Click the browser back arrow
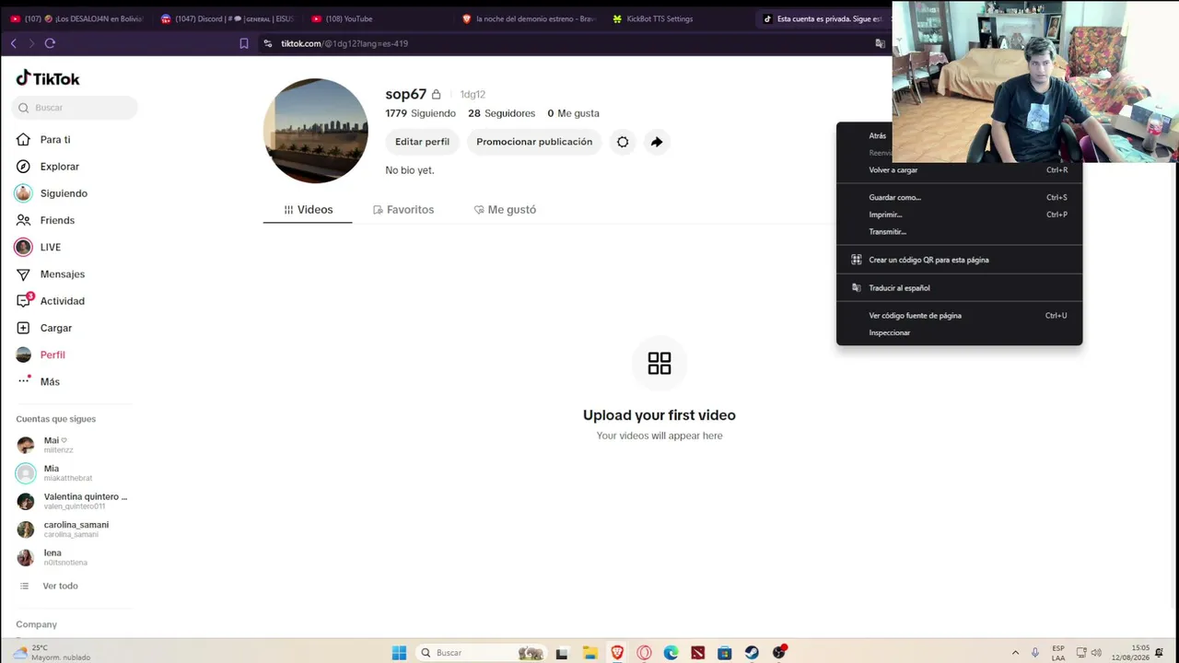The width and height of the screenshot is (1179, 663). coord(13,43)
